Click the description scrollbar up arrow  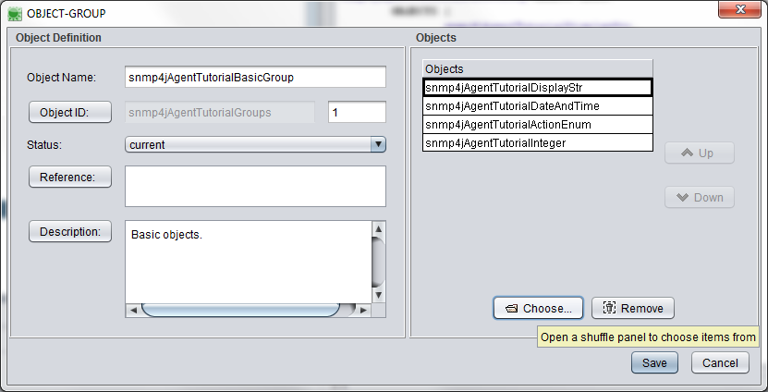click(378, 229)
